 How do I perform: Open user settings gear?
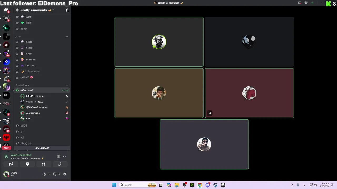[x=65, y=174]
